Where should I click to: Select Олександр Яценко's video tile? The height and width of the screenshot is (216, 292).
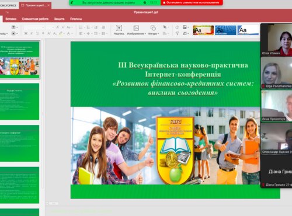click(276, 138)
